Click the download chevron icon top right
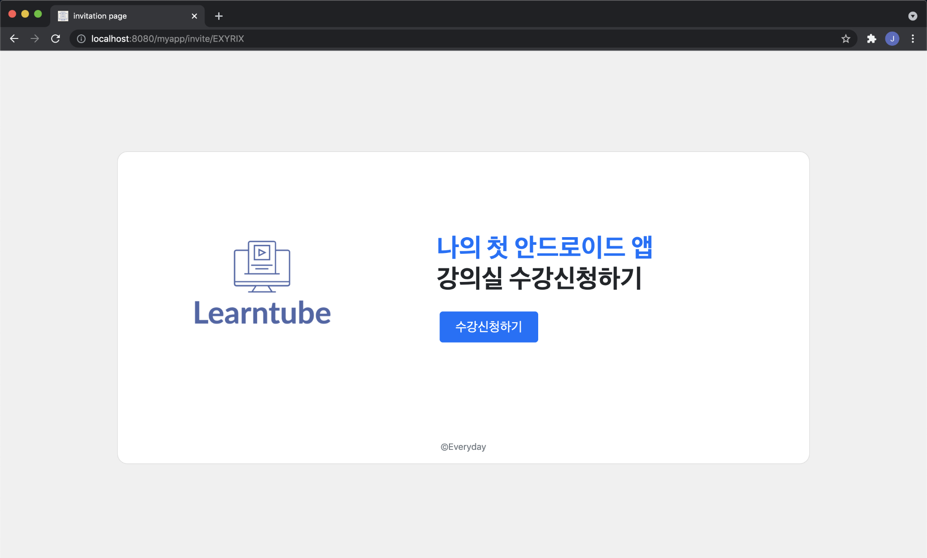Image resolution: width=927 pixels, height=558 pixels. point(913,16)
